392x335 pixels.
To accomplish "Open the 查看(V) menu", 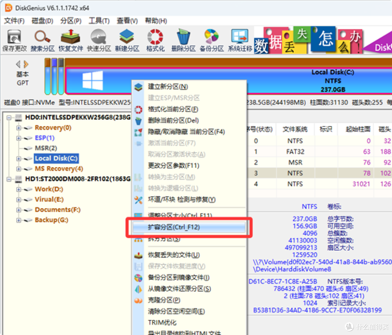I will coord(127,21).
